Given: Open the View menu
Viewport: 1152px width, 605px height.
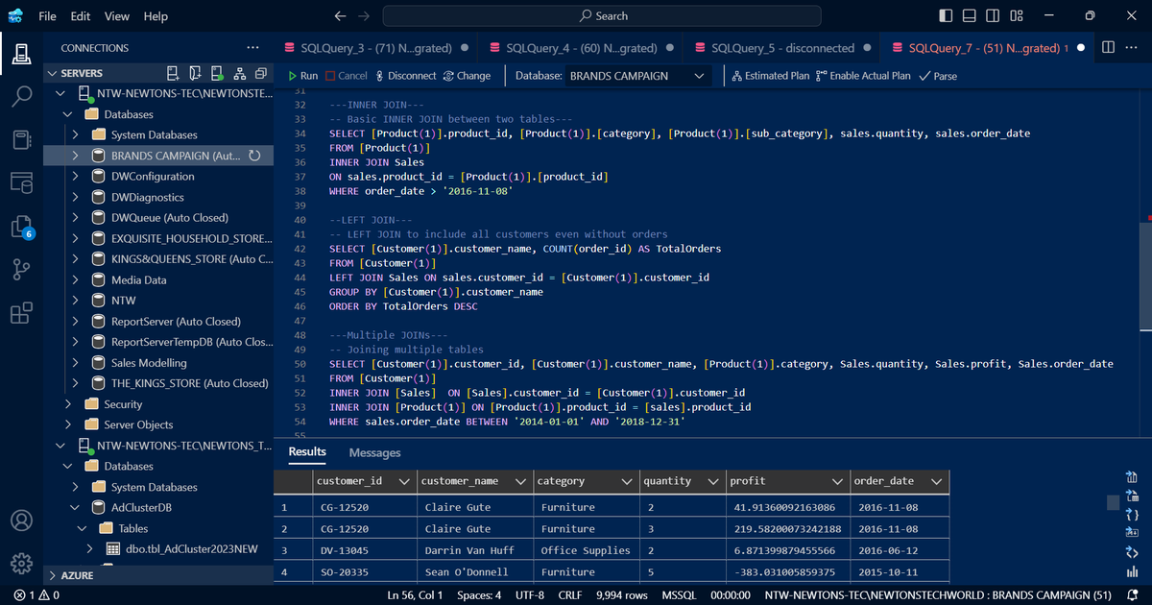Looking at the screenshot, I should click(x=116, y=16).
